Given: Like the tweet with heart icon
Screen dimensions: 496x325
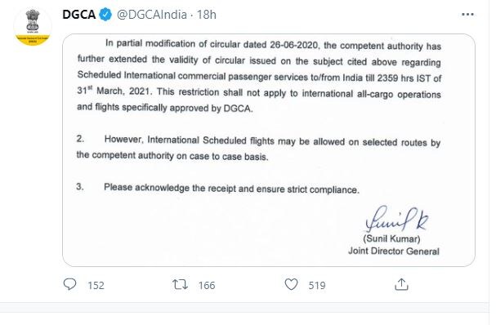Looking at the screenshot, I should coord(291,284).
